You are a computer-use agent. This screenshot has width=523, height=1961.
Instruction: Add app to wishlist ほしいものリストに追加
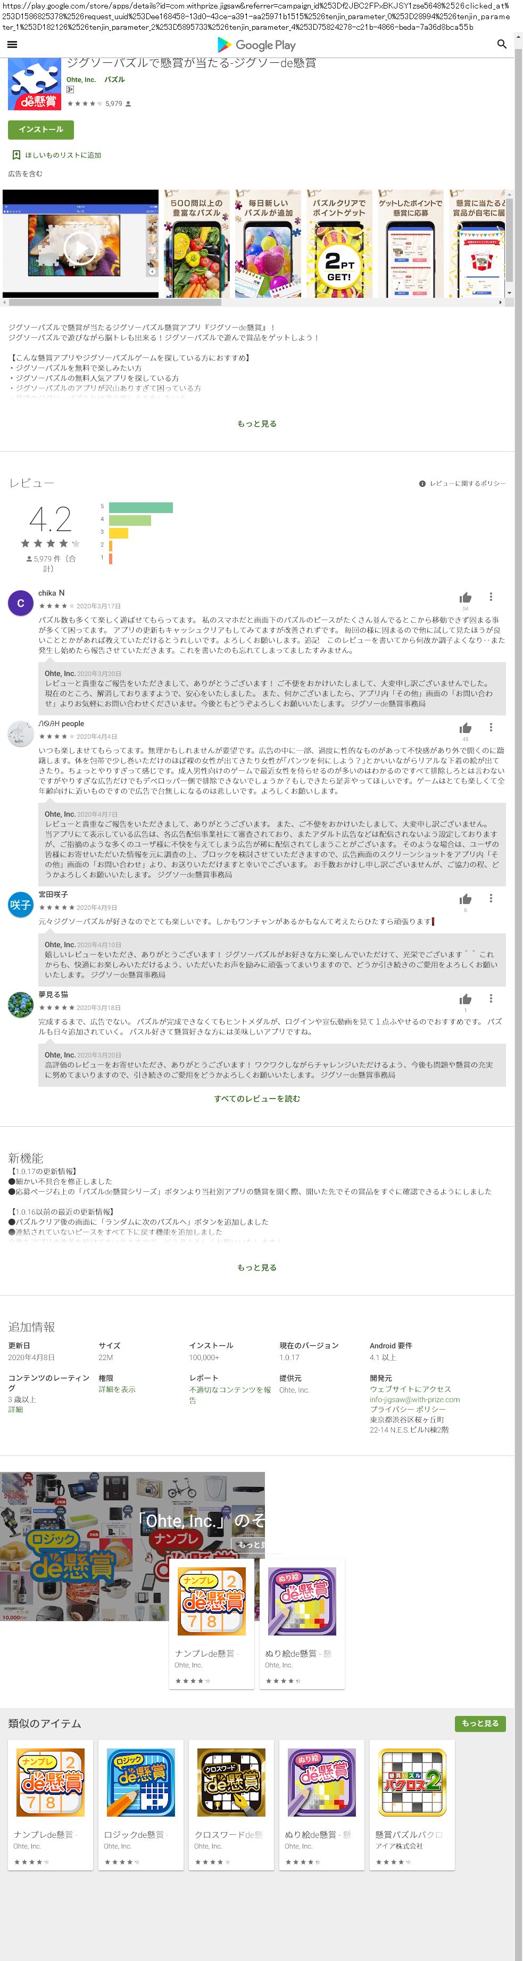point(56,156)
